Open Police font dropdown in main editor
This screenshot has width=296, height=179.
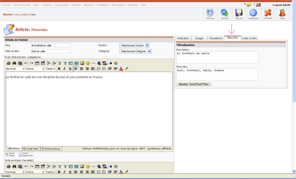[x=35, y=172]
